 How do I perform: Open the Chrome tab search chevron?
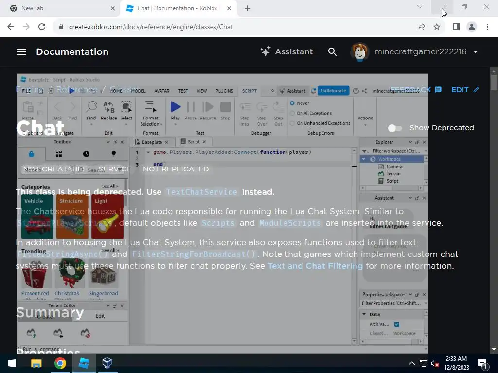click(420, 7)
